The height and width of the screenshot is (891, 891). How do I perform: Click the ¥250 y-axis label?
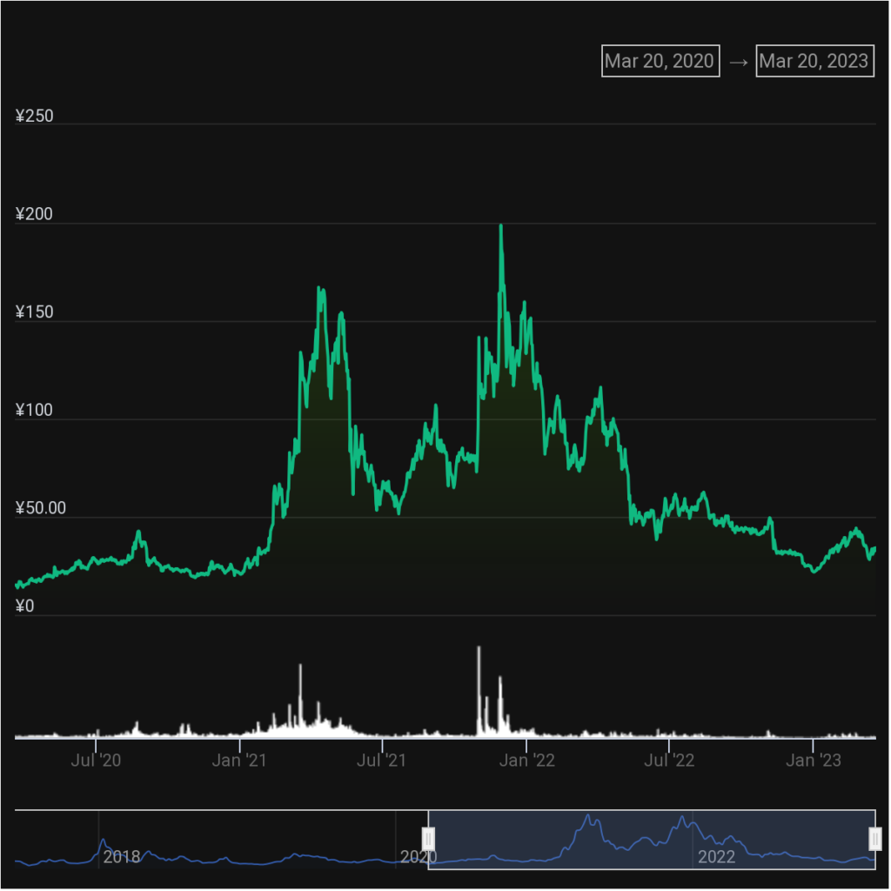tap(34, 116)
